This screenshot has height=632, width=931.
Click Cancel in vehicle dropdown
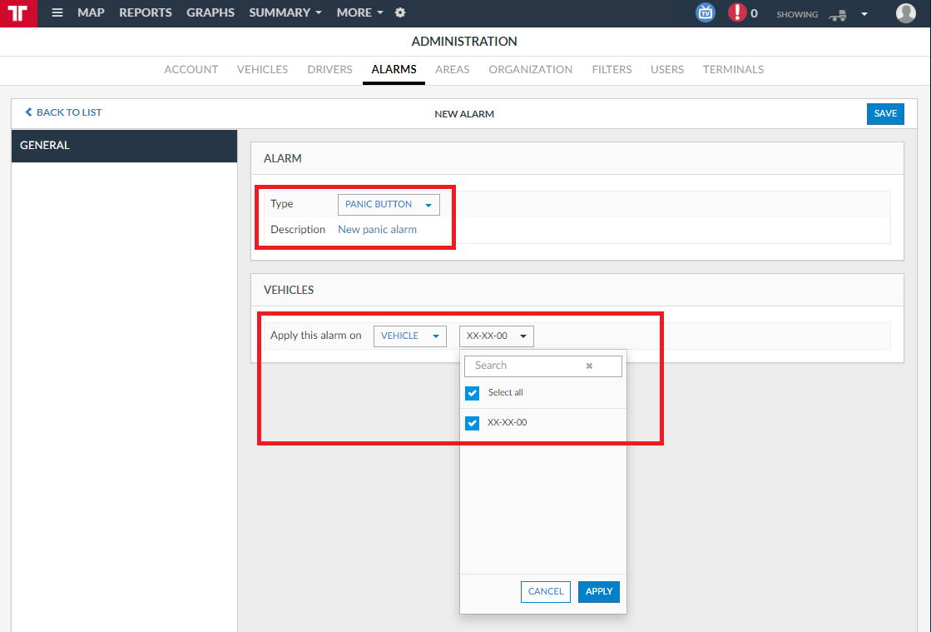[546, 591]
